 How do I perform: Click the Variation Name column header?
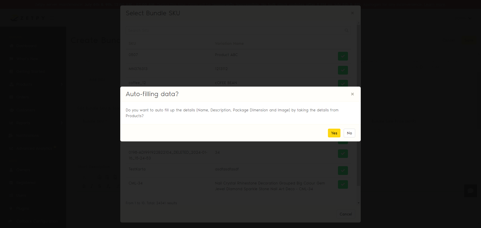[229, 43]
